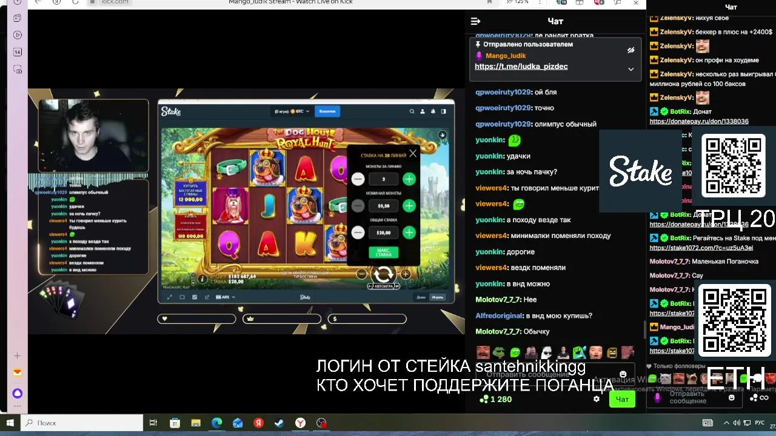
Task: Open the ARS display currency dropdown
Action: tap(226, 297)
